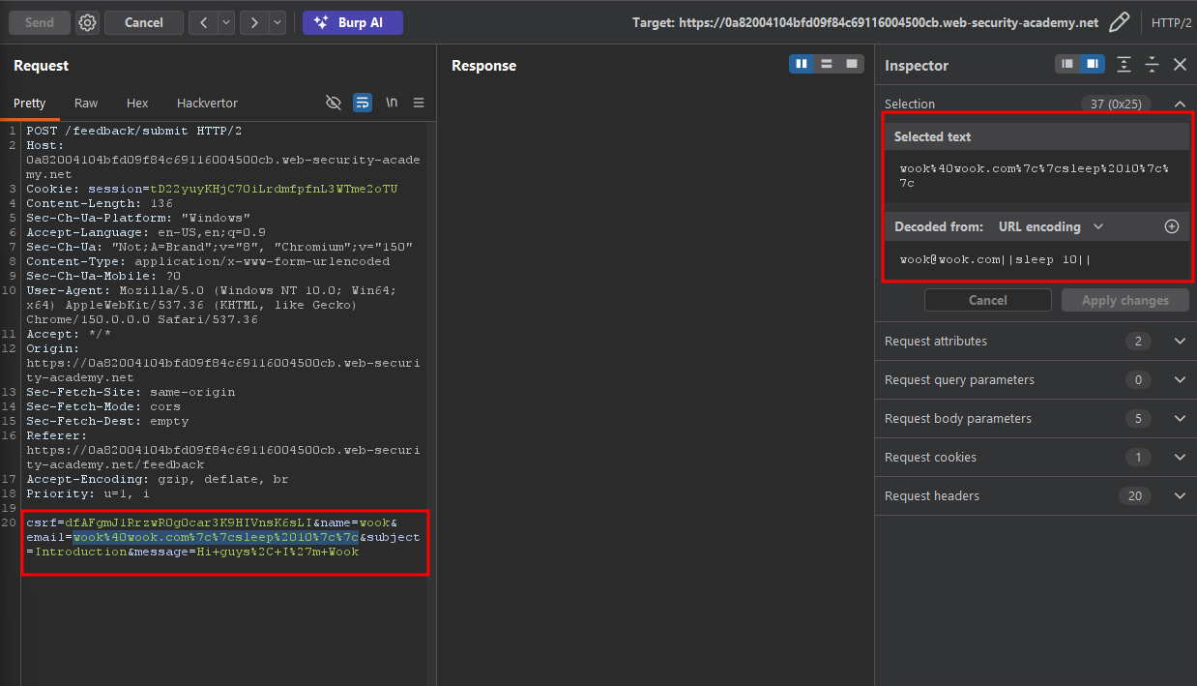Open the Hackvertor tab
1197x686 pixels.
click(x=207, y=103)
